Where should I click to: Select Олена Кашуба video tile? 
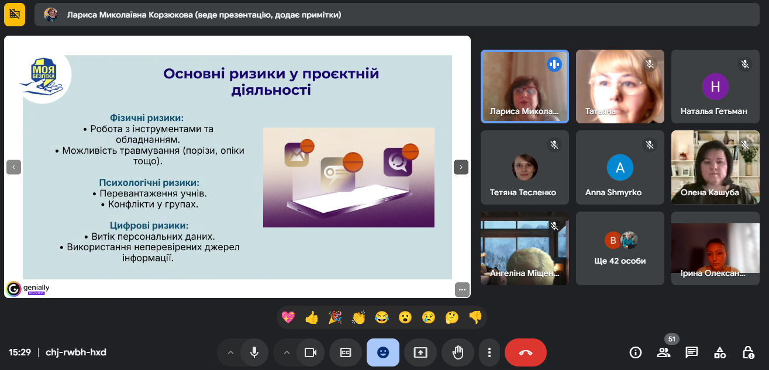click(715, 167)
